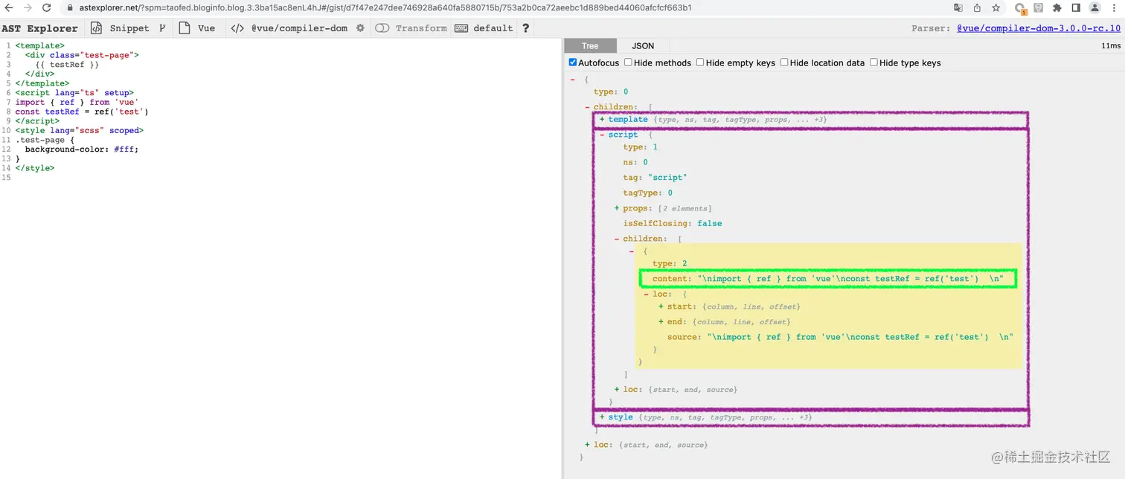Click the tagType: 0 entry

pos(647,193)
